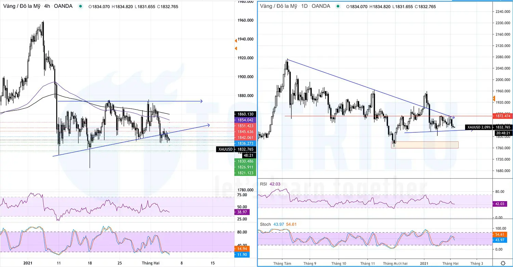This screenshot has width=513, height=267.
Task: Select the Stoch indicator label on daily chart
Action: coord(265,224)
